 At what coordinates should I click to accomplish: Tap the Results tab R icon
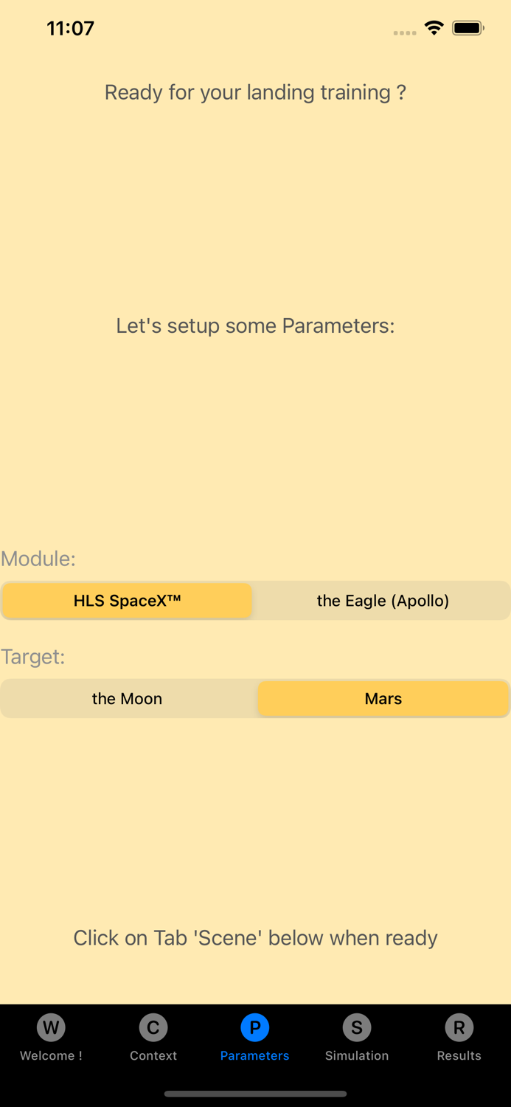459,1027
